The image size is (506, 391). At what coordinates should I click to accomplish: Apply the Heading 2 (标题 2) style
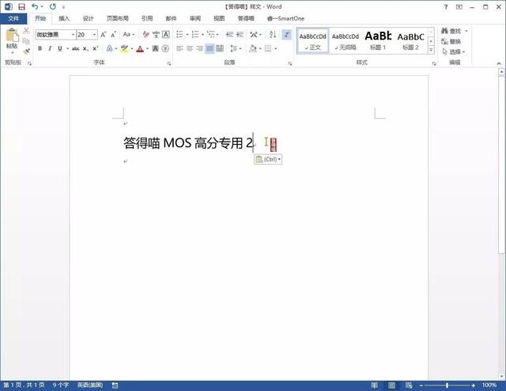(x=410, y=40)
